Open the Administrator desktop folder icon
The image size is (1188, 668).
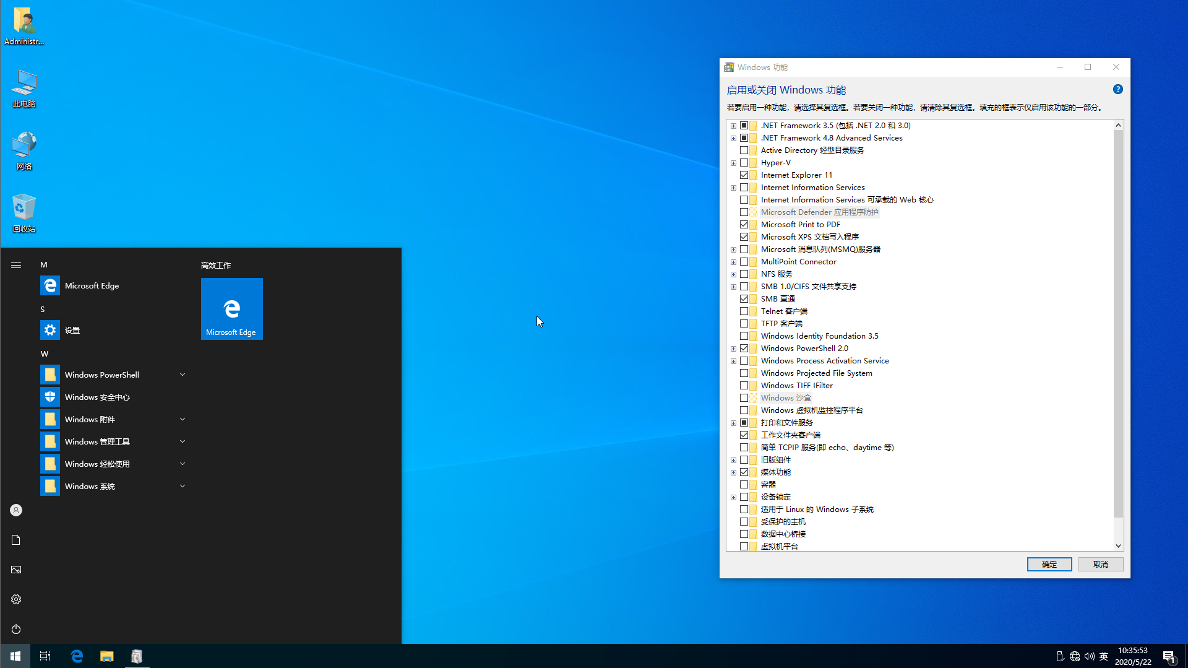pos(24,26)
